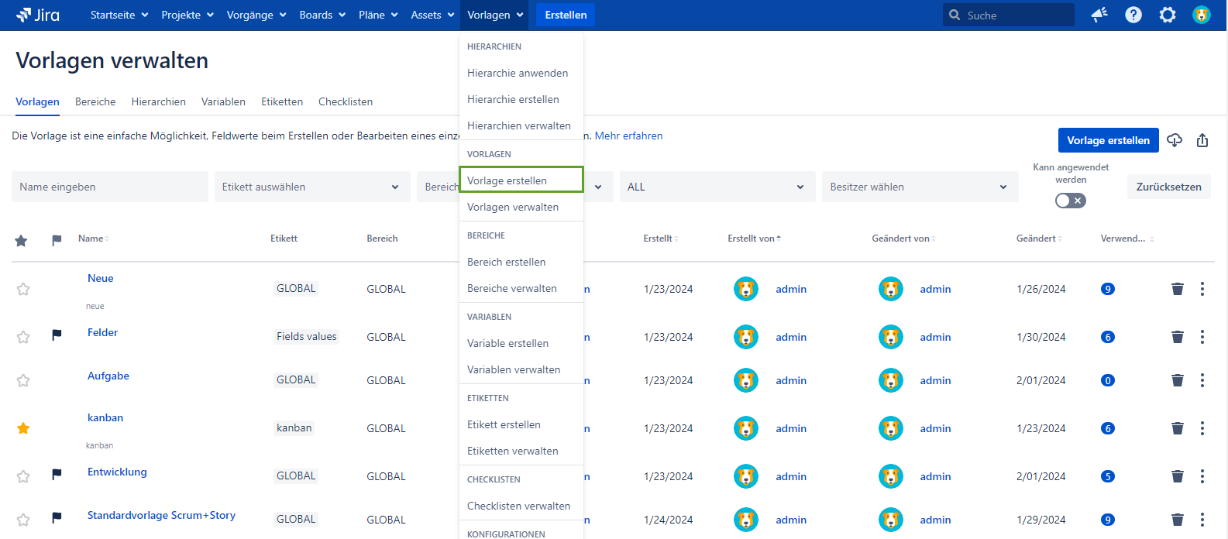
Task: Star the Neue template as favorite
Action: pos(23,289)
